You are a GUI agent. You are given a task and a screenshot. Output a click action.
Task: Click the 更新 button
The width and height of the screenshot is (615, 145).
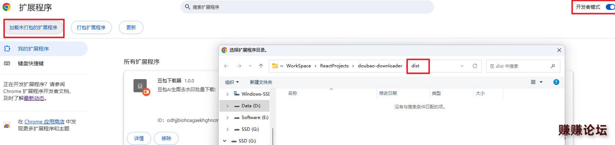coord(131,27)
